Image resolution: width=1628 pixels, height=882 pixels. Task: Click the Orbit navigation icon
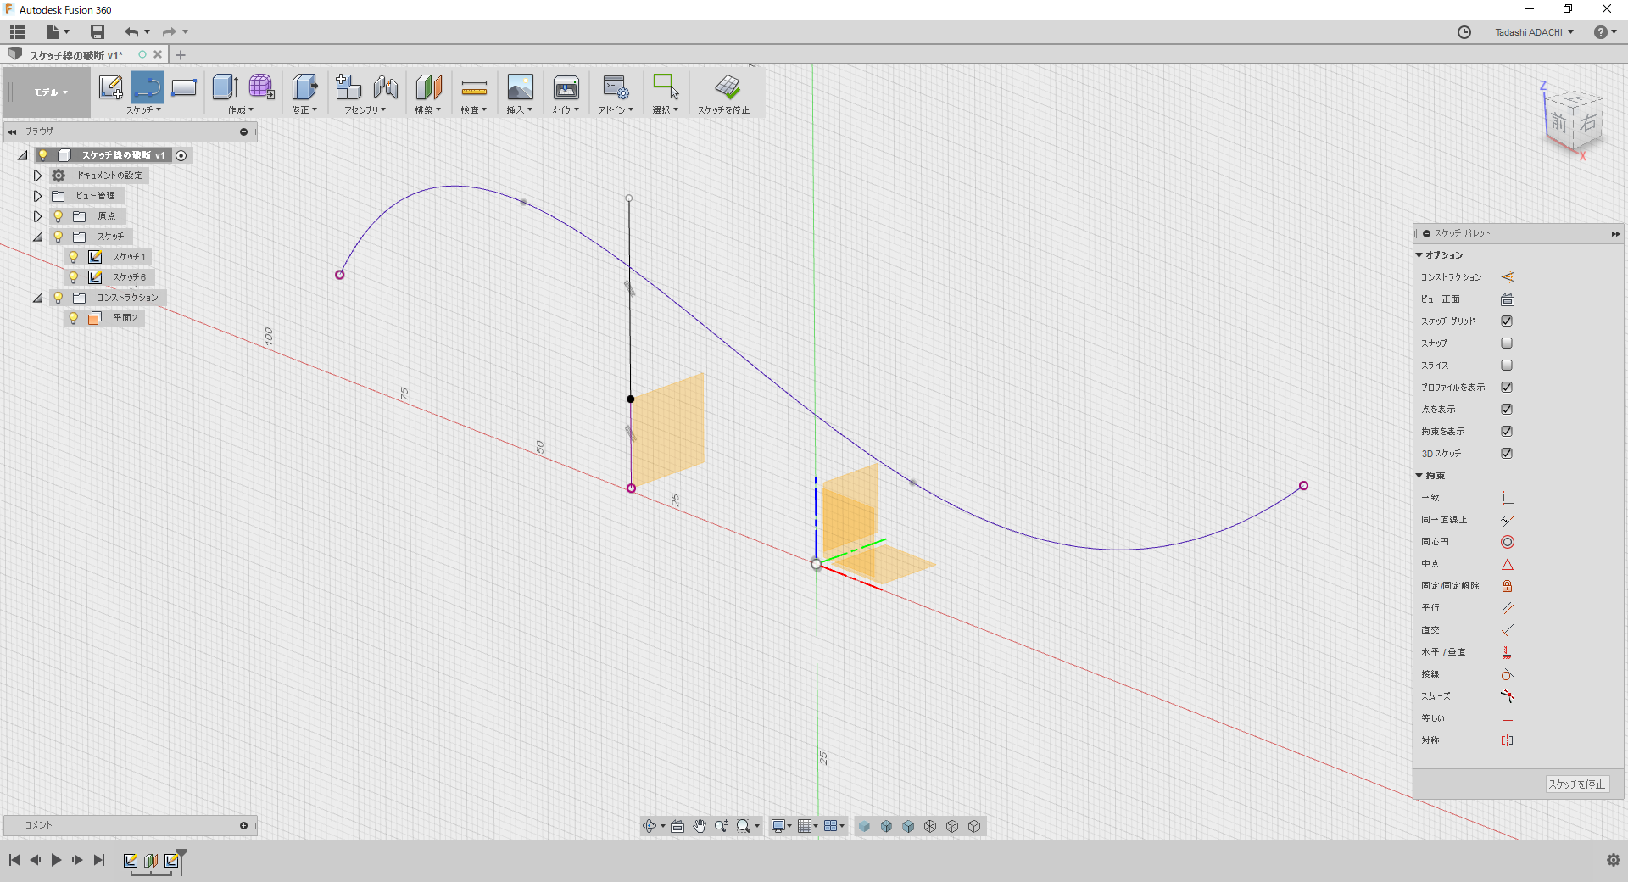click(x=650, y=826)
